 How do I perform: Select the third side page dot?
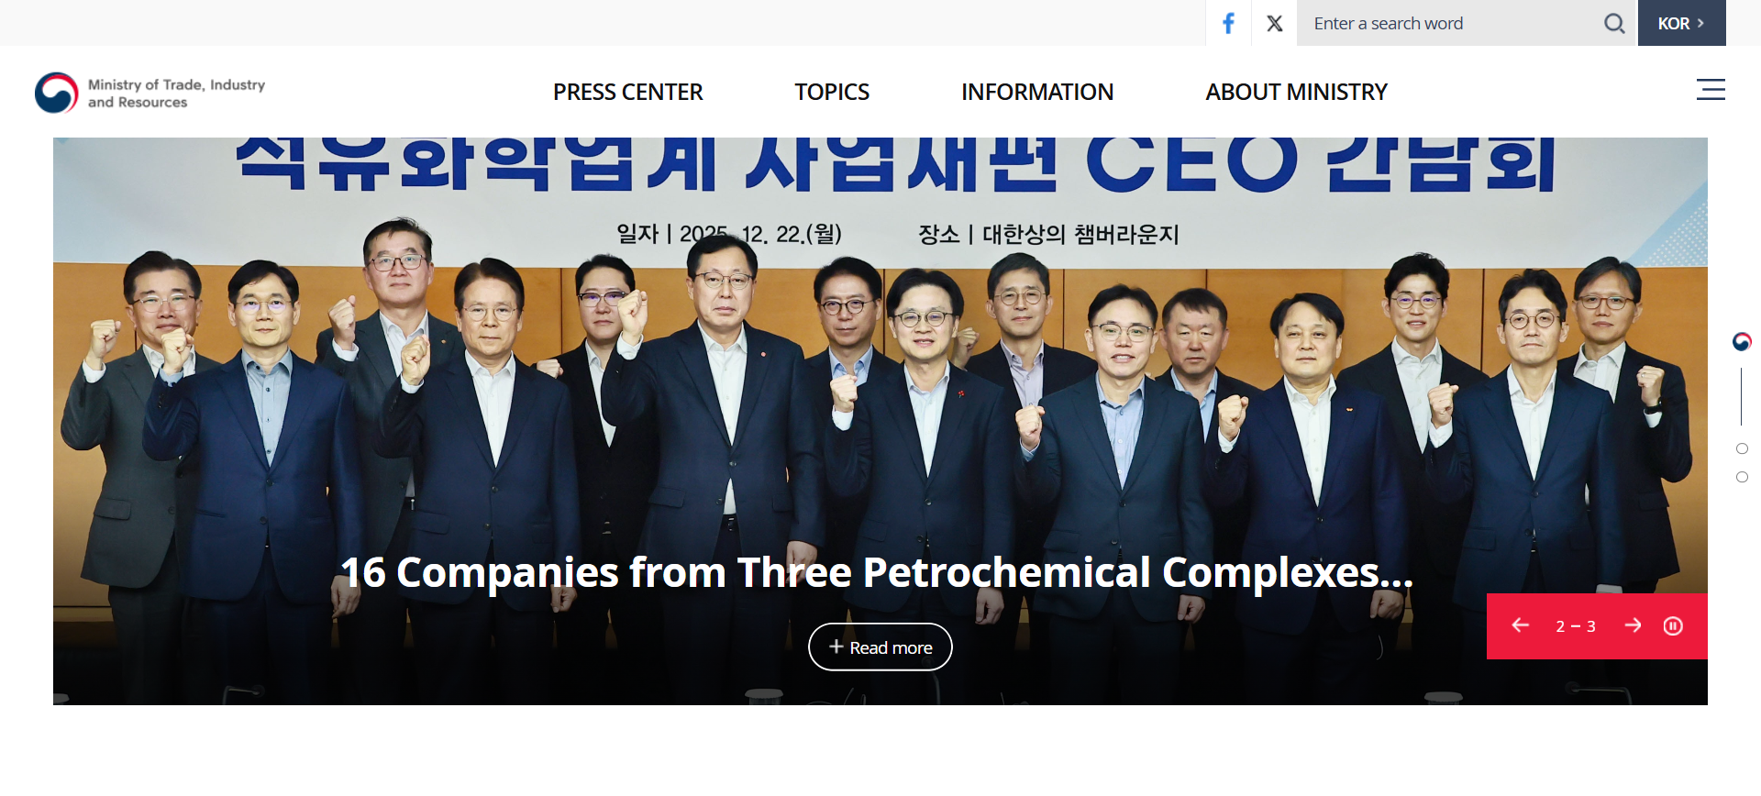(1742, 477)
